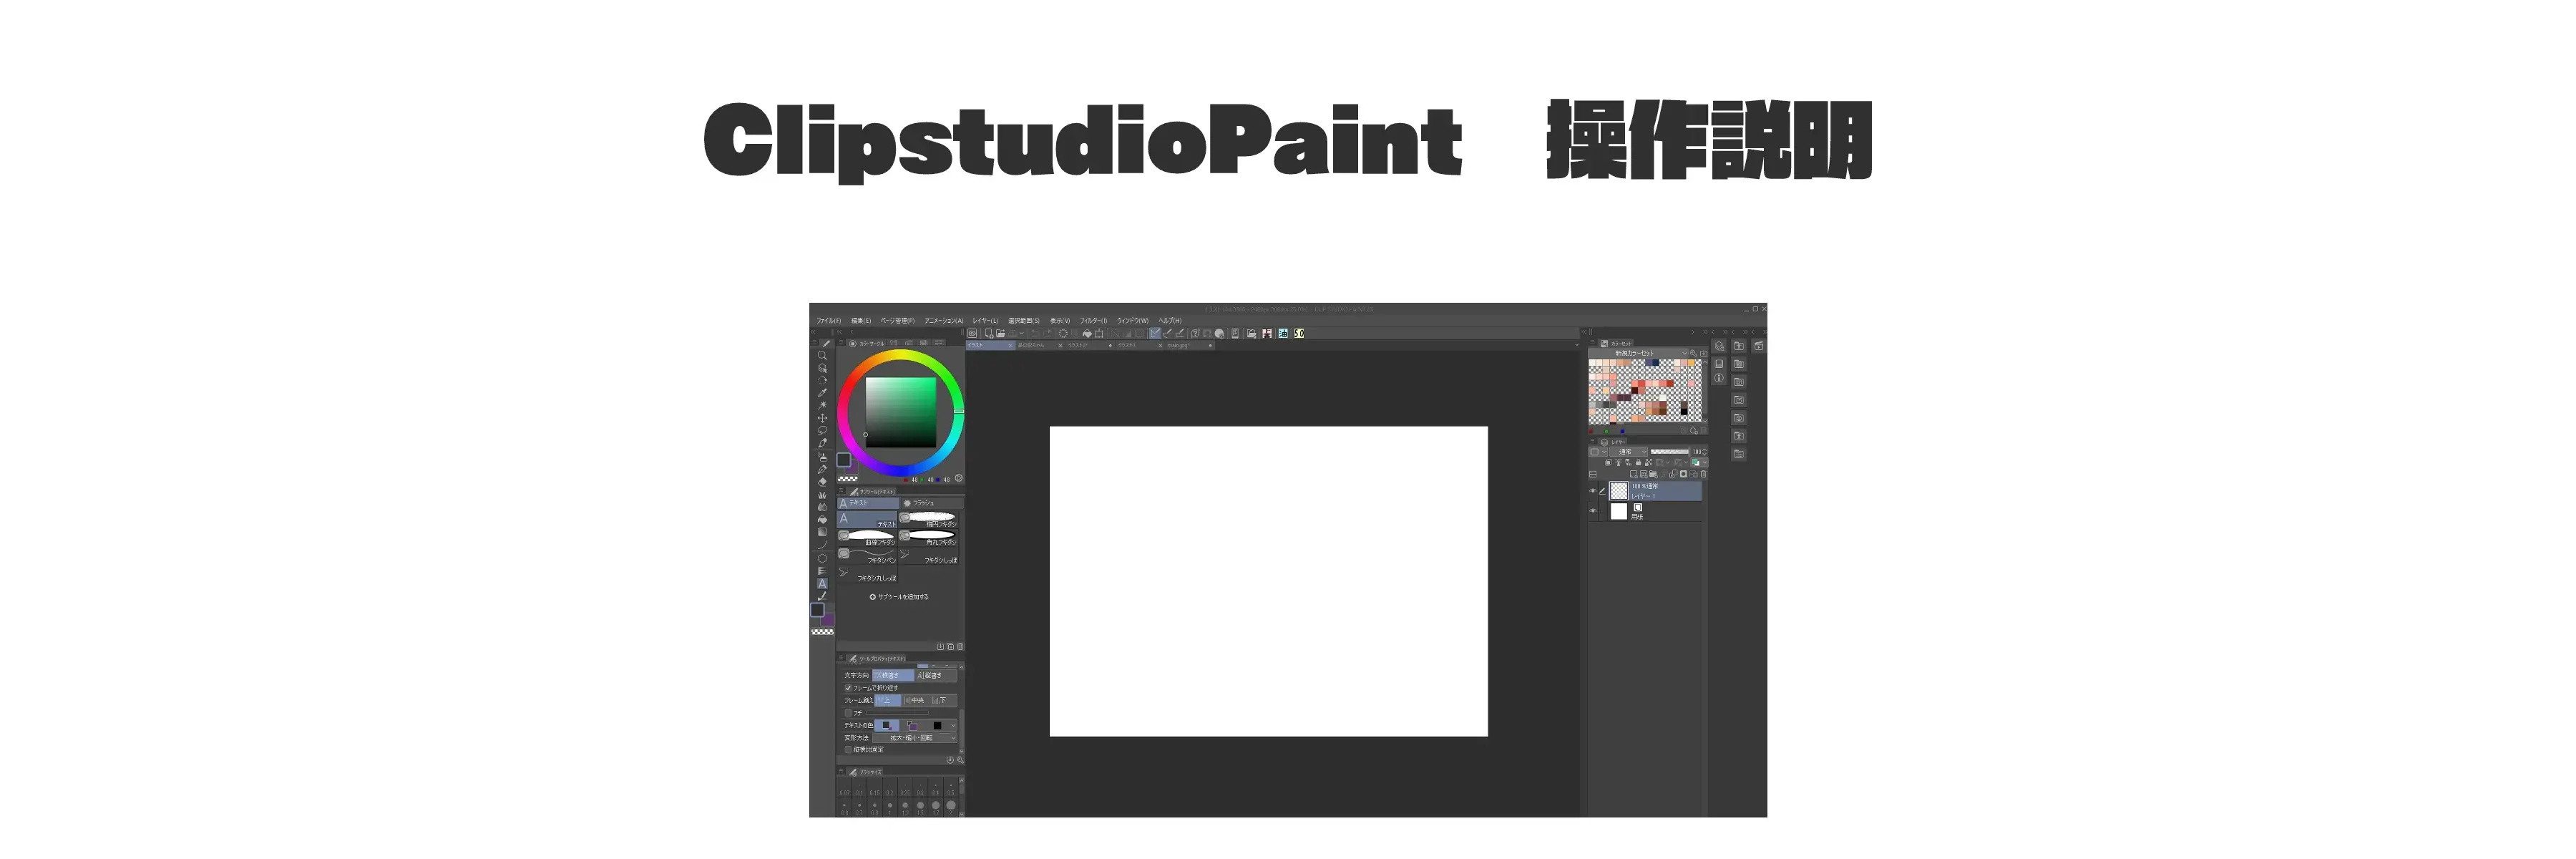2576x859 pixels.
Task: Select the Eraser tool
Action: pos(822,482)
